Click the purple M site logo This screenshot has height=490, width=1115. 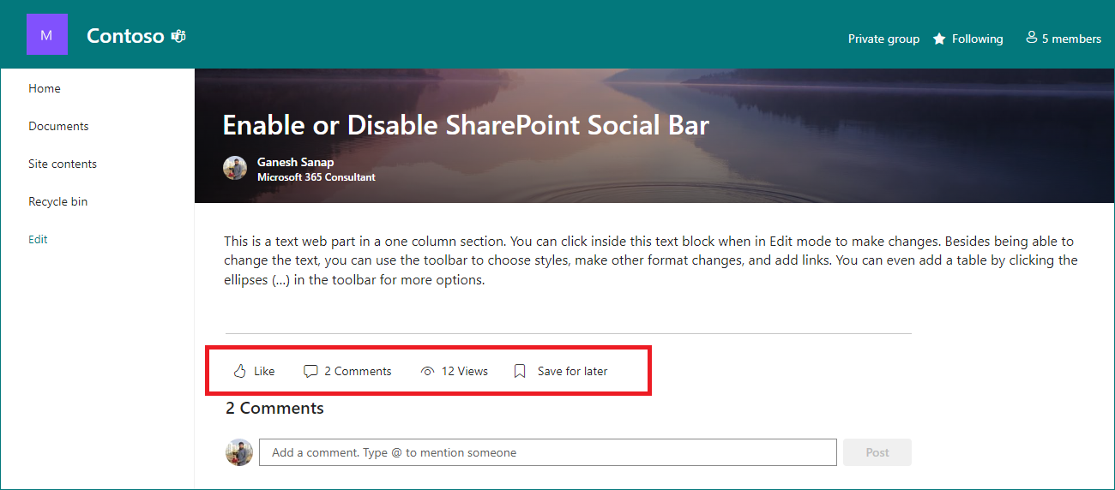(x=46, y=34)
